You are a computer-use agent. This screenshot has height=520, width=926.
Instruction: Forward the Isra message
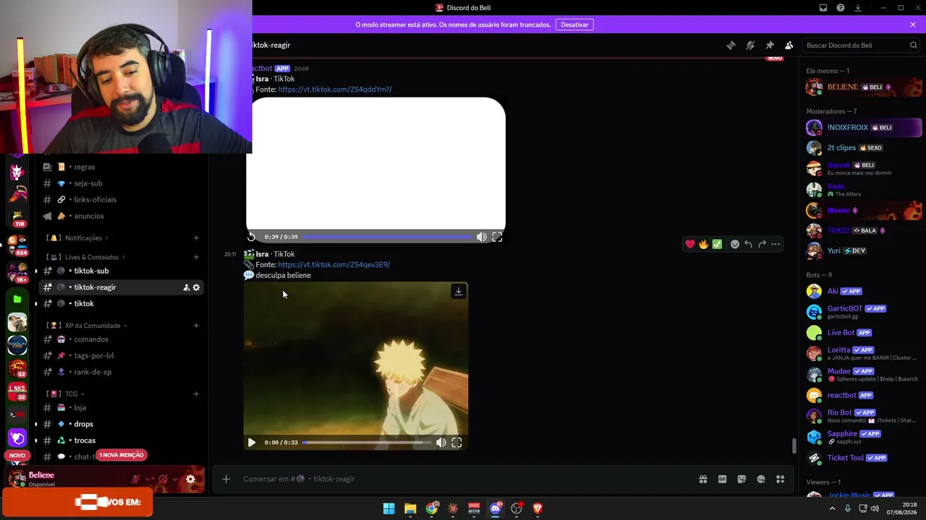[762, 244]
